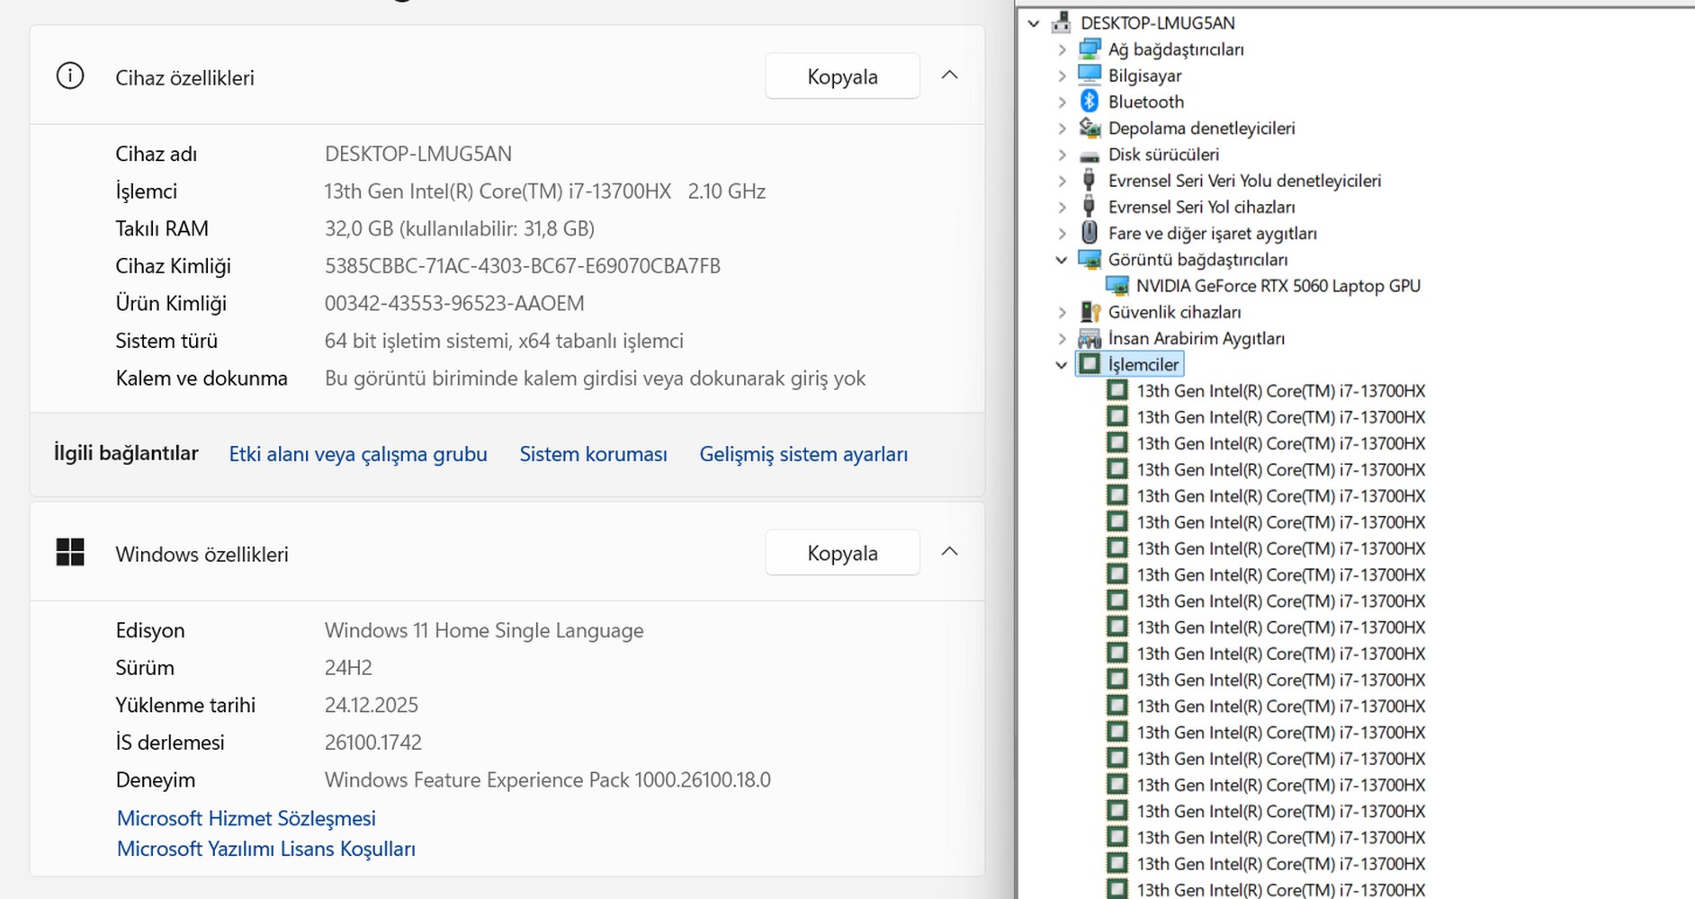
Task: Collapse the Görüntü bağdaştırıcıları node
Action: click(x=1062, y=260)
